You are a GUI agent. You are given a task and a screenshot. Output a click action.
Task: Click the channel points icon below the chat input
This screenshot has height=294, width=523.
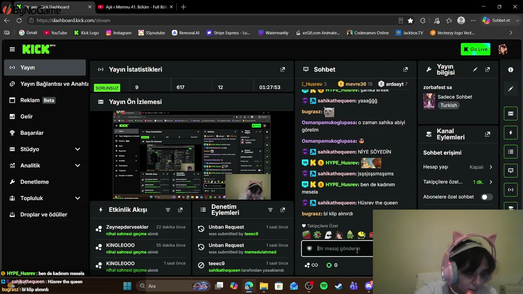tap(307, 265)
